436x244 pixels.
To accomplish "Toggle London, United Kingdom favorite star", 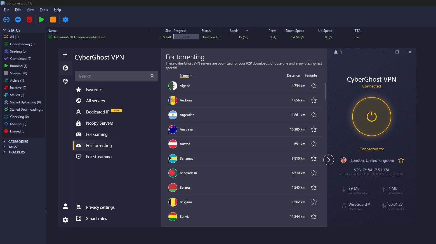I will (401, 160).
